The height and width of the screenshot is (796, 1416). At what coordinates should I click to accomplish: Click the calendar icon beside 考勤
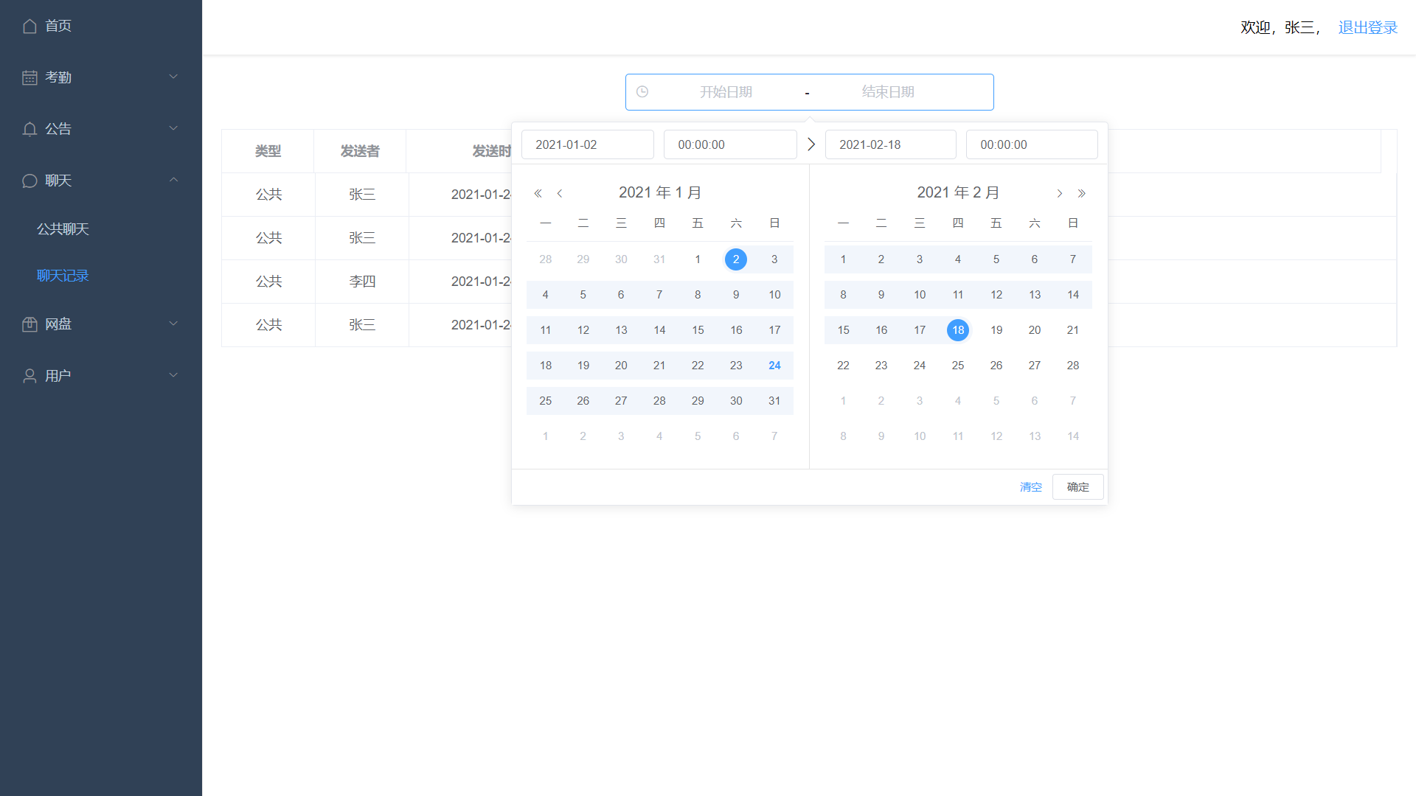tap(29, 77)
